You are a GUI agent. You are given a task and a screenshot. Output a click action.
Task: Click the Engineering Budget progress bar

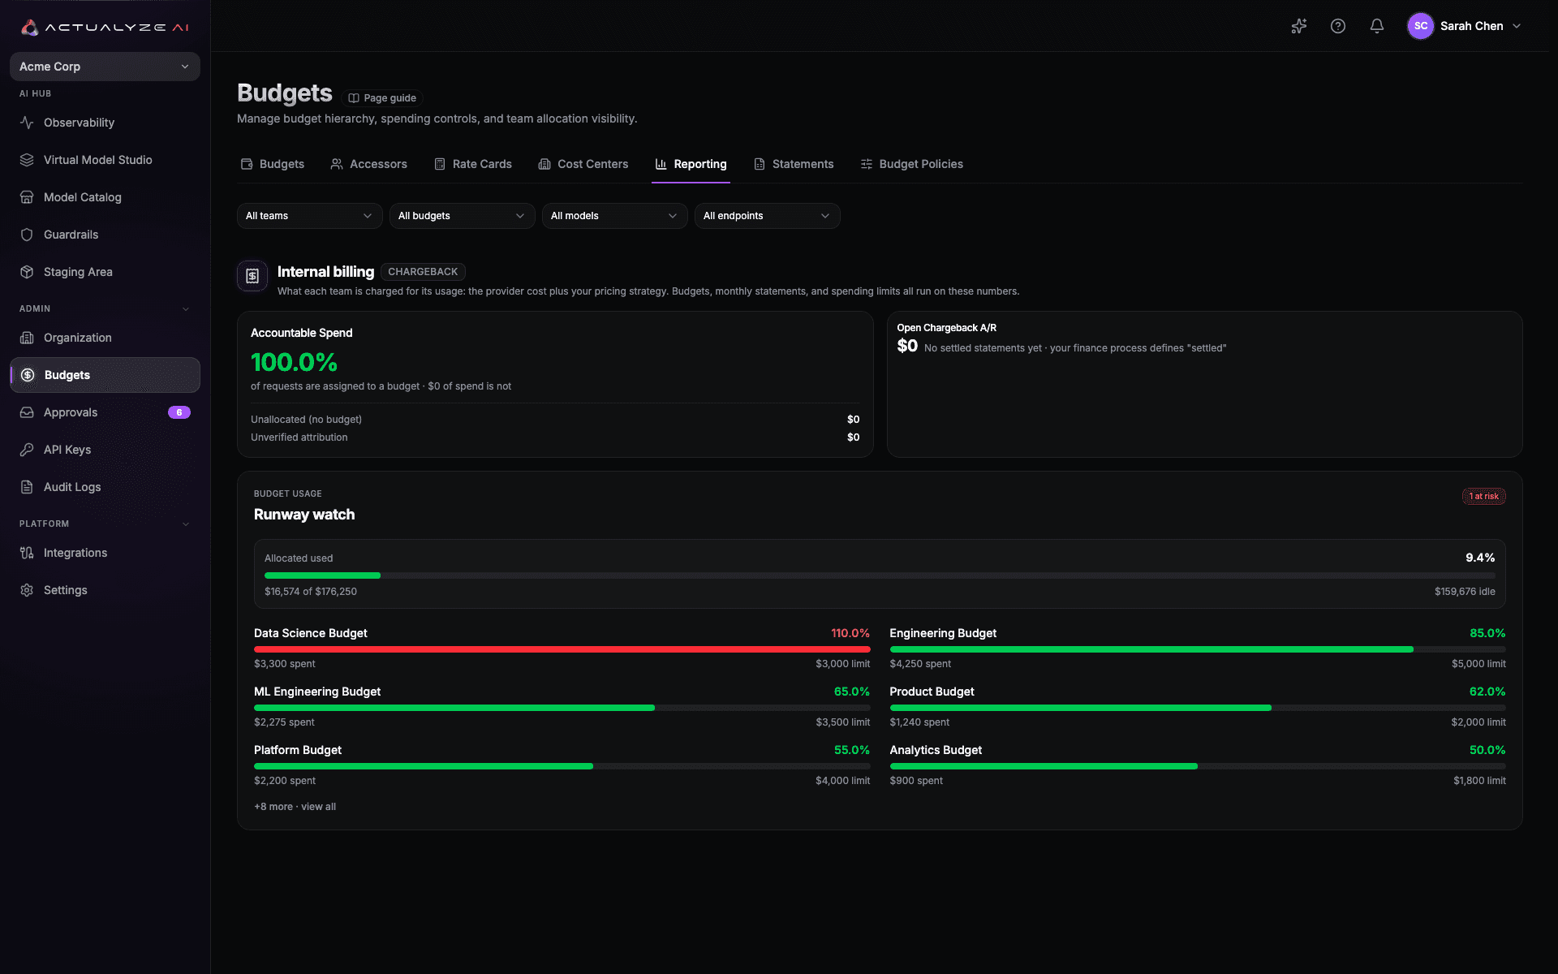pos(1198,649)
